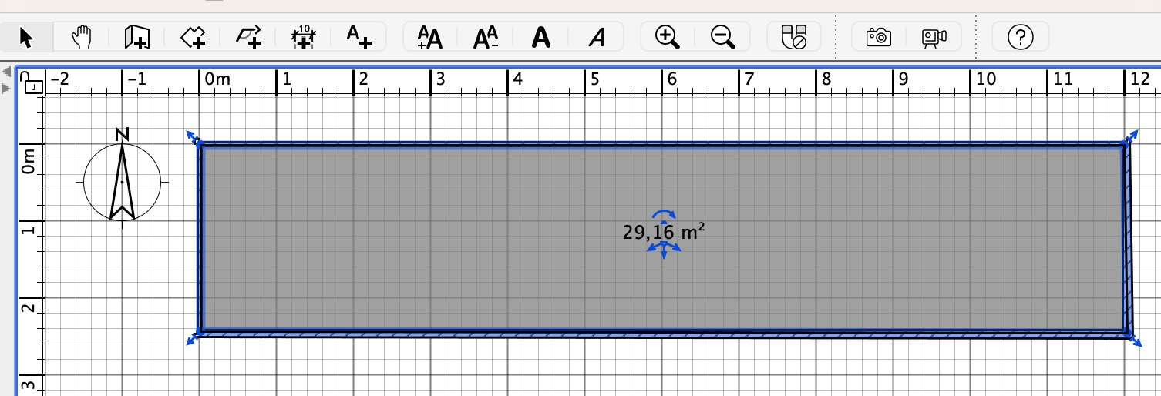Click the north compass rose

tap(122, 181)
